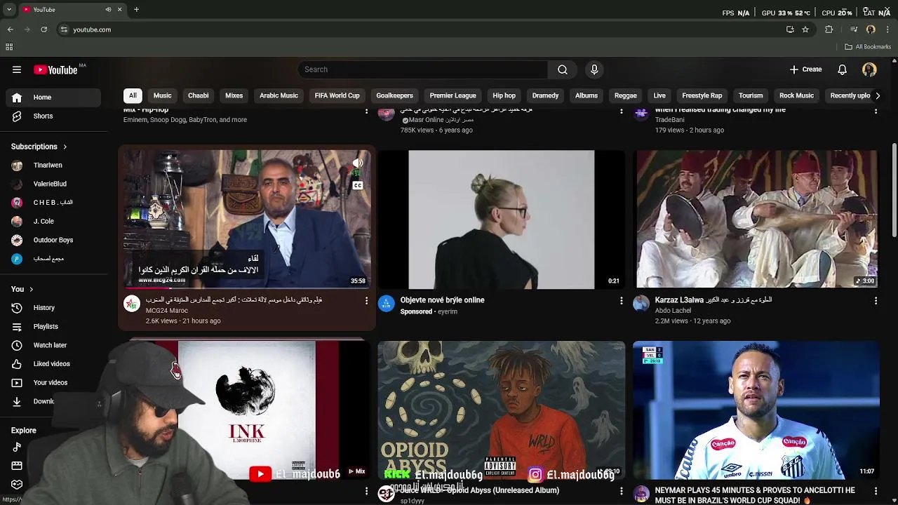Select the All filter chip
Viewport: 898px width, 505px height.
click(x=133, y=95)
